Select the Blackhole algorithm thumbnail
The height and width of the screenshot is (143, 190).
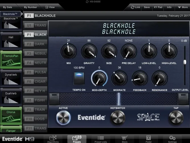11,24
